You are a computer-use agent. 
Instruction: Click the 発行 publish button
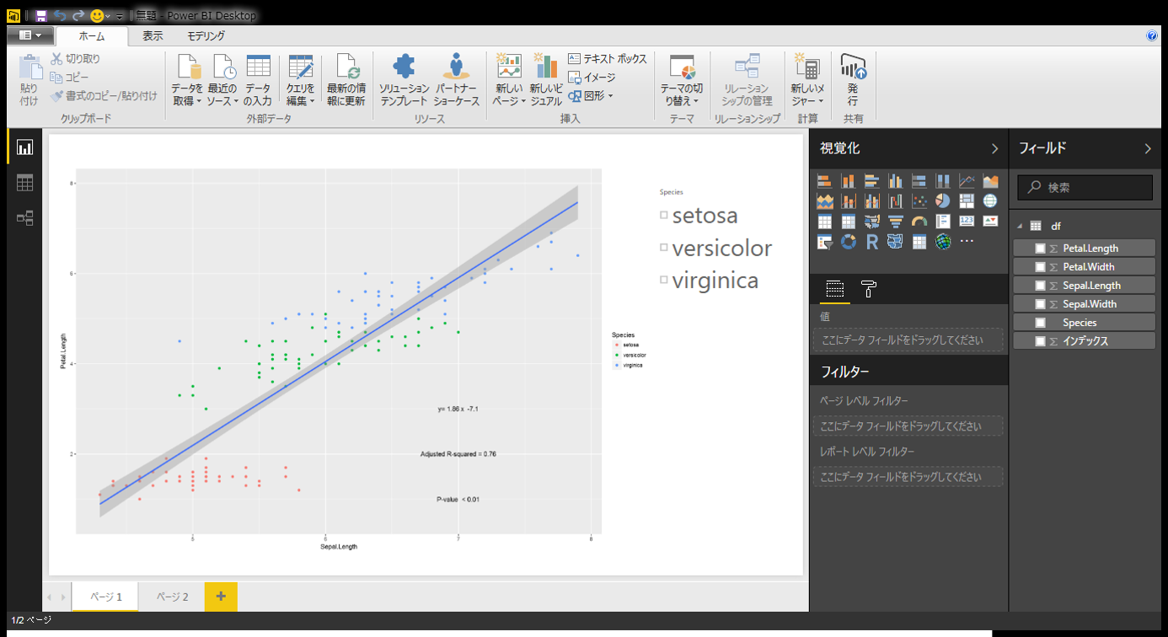pyautogui.click(x=853, y=80)
